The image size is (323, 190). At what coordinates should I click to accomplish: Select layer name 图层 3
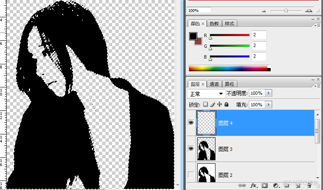[225, 149]
